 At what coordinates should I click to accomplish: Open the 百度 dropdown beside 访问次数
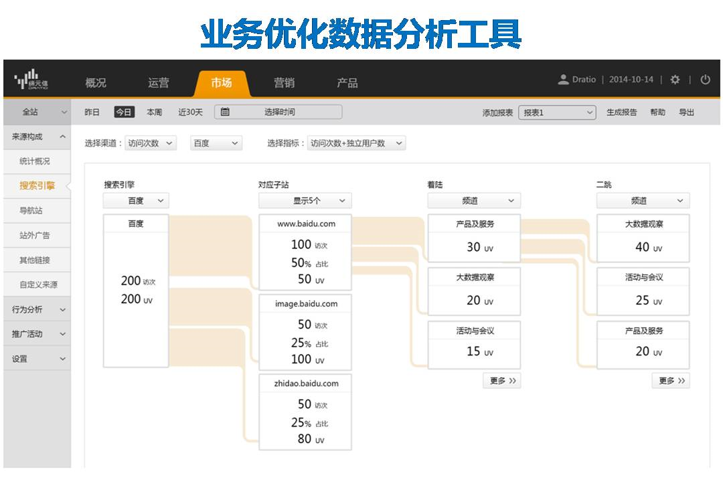[216, 143]
